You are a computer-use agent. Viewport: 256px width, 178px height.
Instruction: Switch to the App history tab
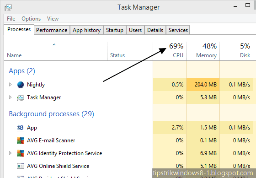[x=86, y=30]
